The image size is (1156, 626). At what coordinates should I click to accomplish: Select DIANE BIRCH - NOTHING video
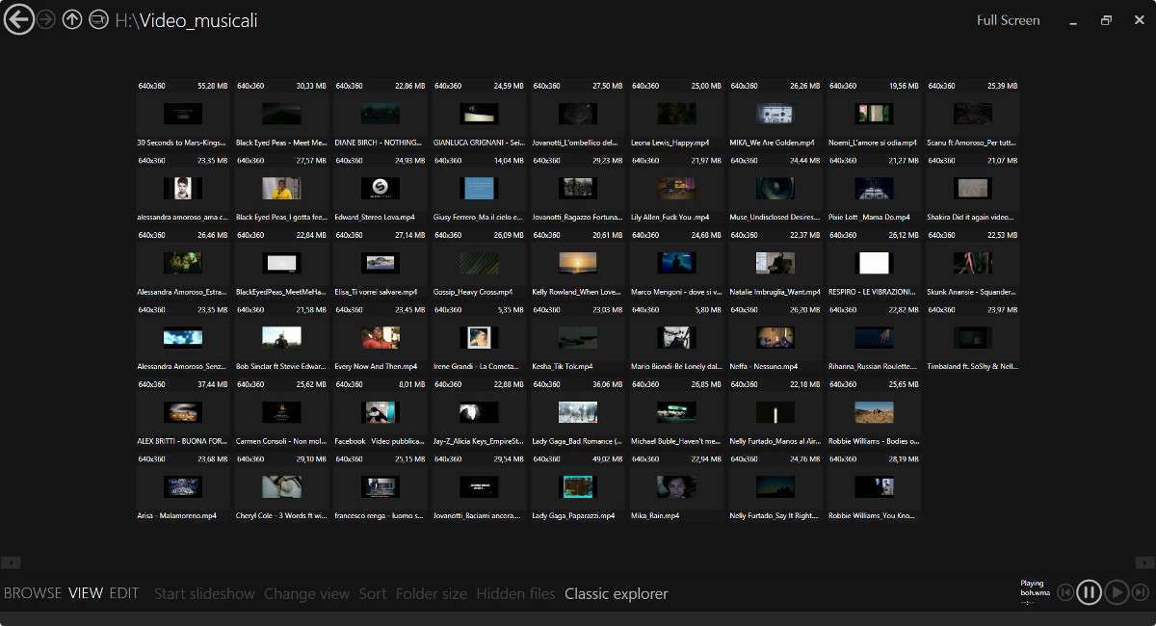pos(381,115)
